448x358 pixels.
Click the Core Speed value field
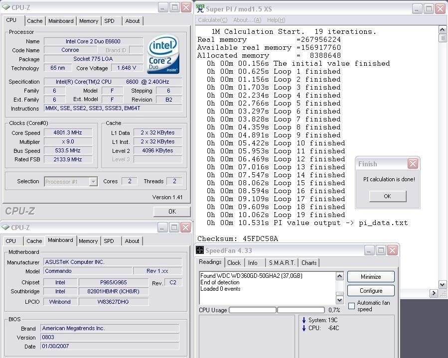pyautogui.click(x=68, y=133)
